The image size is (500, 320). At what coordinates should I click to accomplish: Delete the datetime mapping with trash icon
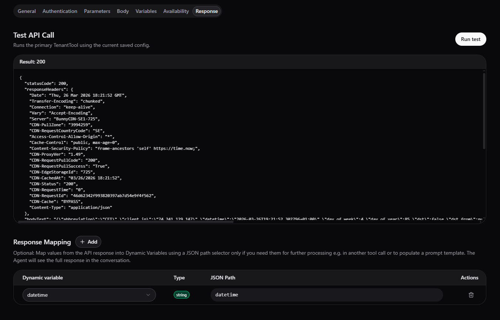471,295
